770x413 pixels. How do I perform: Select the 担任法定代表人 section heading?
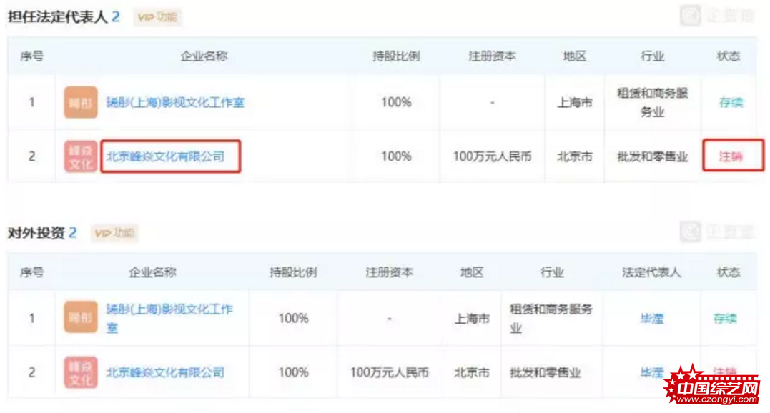point(57,17)
